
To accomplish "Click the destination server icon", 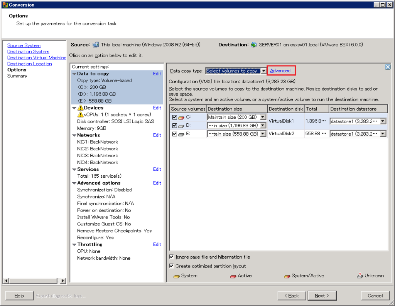I will tap(254, 45).
